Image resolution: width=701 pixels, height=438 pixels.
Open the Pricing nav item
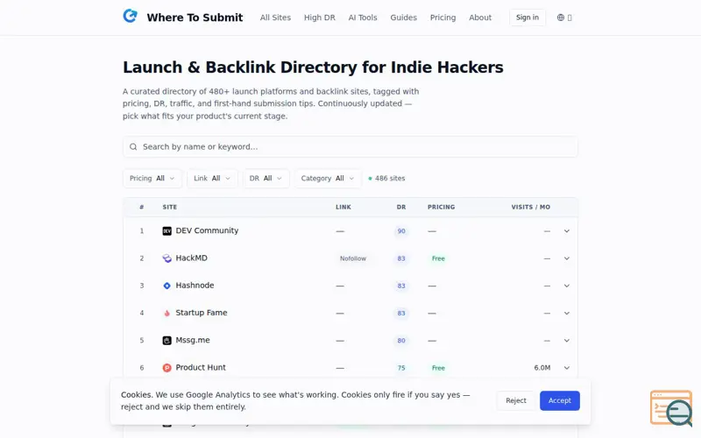443,18
